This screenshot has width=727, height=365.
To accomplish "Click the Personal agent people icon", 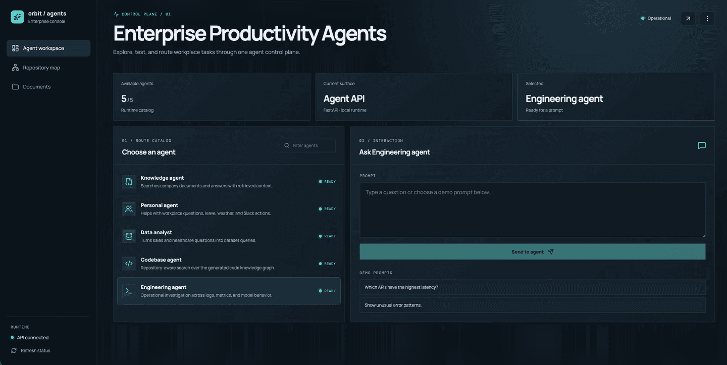I will (129, 209).
